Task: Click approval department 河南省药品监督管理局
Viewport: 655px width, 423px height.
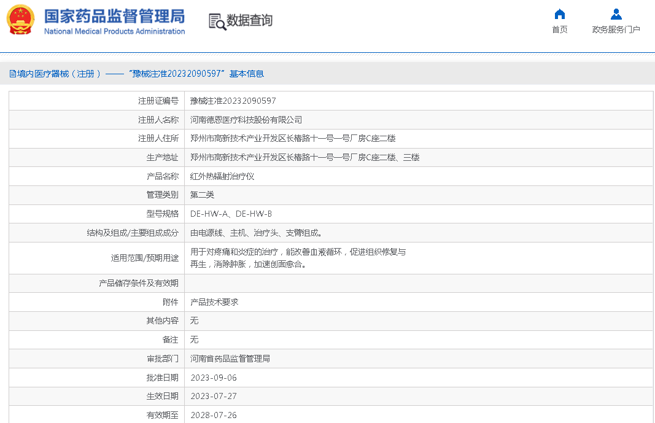Action: click(230, 359)
